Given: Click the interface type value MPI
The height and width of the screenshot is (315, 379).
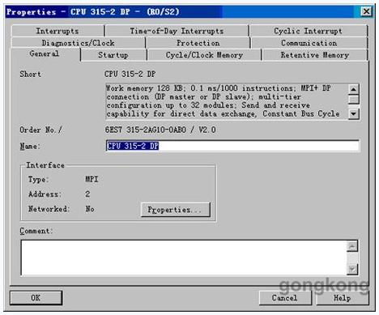Looking at the screenshot, I should (92, 179).
